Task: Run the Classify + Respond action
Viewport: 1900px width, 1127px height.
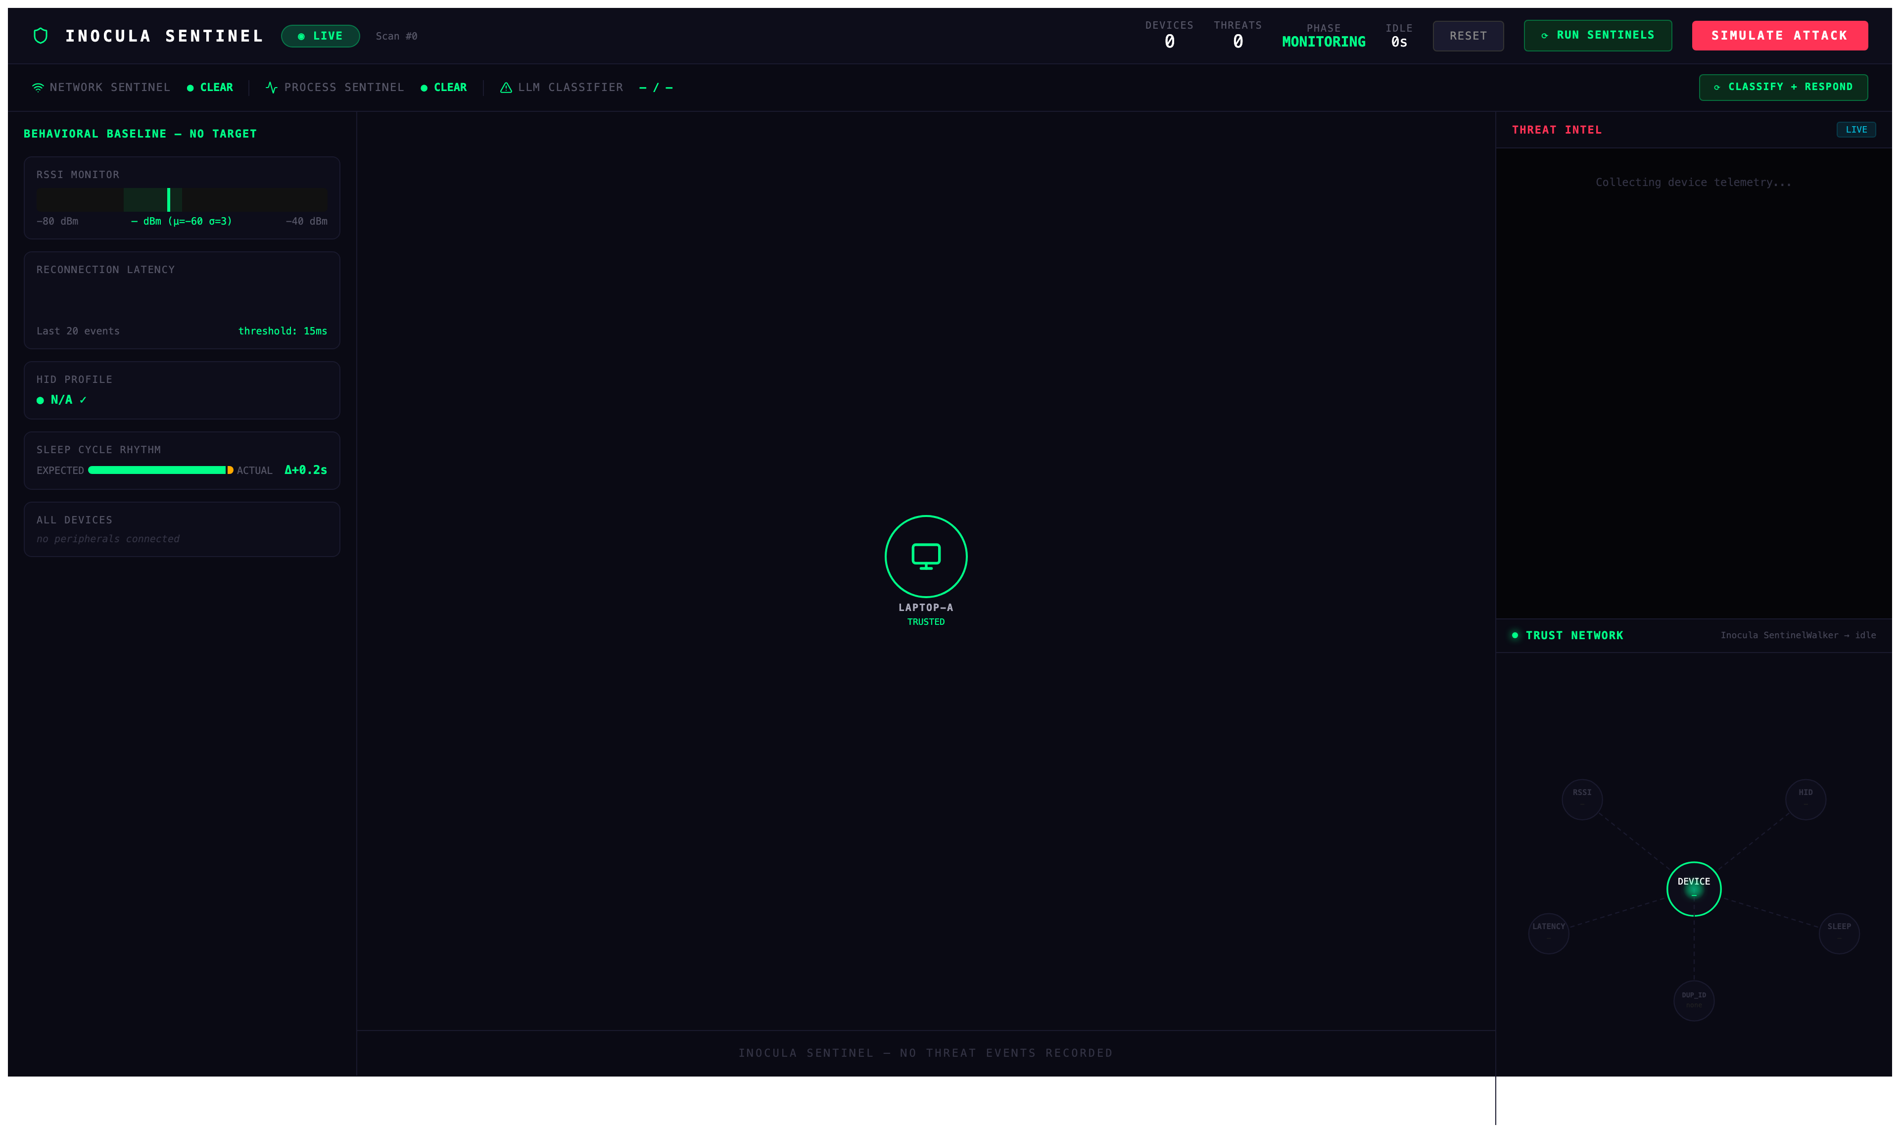Action: tap(1783, 87)
